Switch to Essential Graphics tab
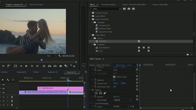 pyautogui.click(x=108, y=5)
